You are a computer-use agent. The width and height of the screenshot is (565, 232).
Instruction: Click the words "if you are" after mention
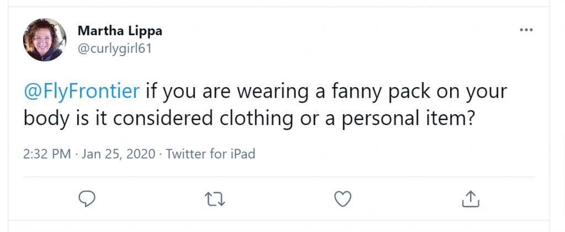[188, 93]
